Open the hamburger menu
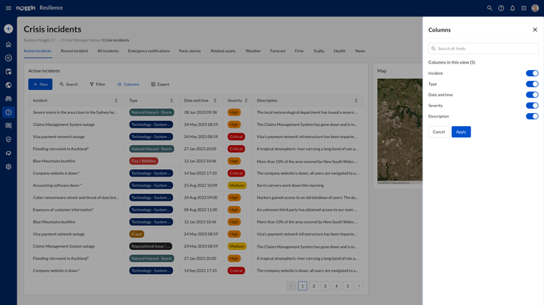The width and height of the screenshot is (544, 305). (8, 8)
